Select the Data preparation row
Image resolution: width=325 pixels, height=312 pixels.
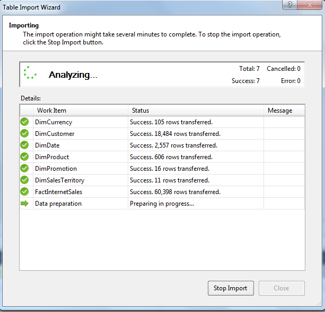(x=58, y=204)
